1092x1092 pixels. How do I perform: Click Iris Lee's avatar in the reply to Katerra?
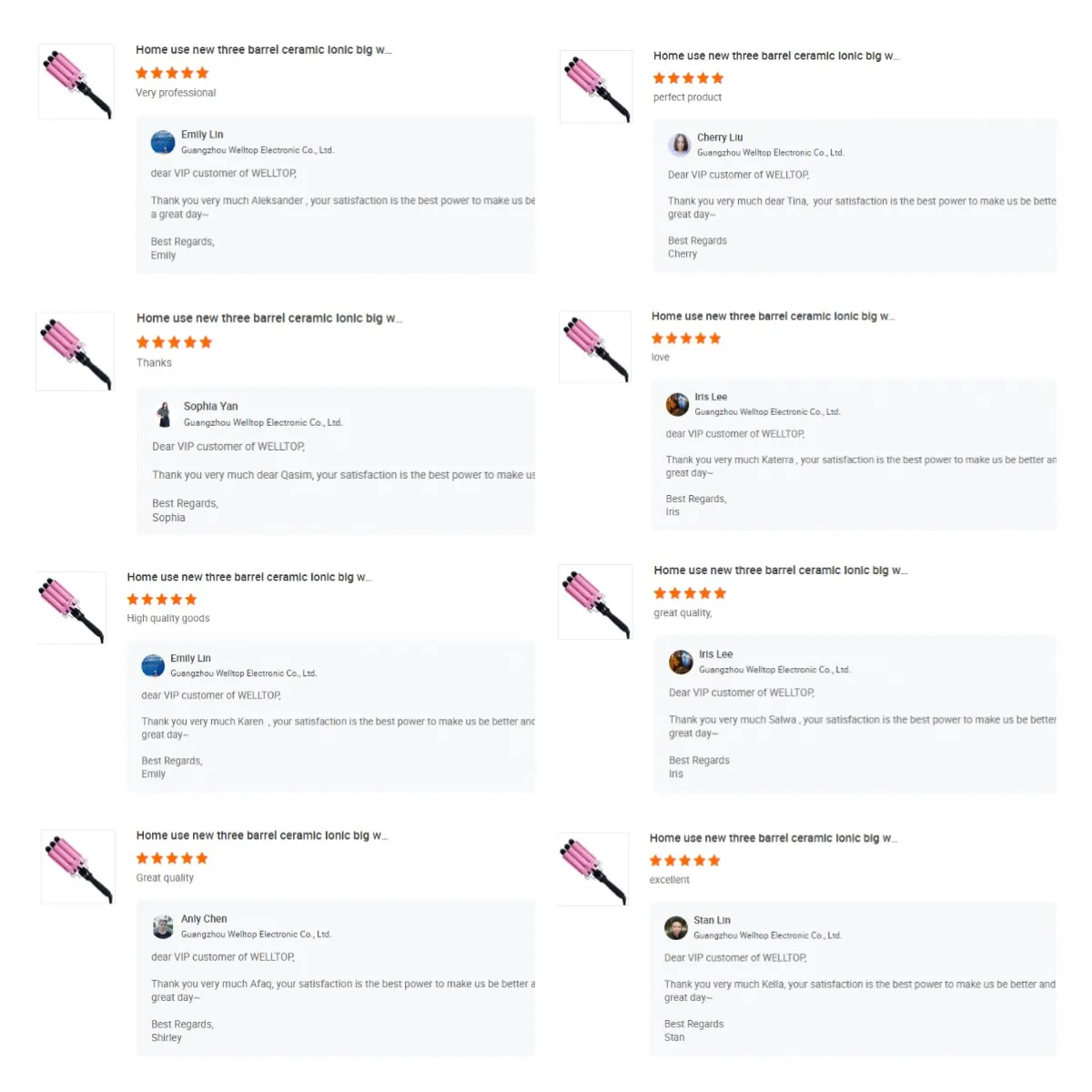[x=677, y=404]
